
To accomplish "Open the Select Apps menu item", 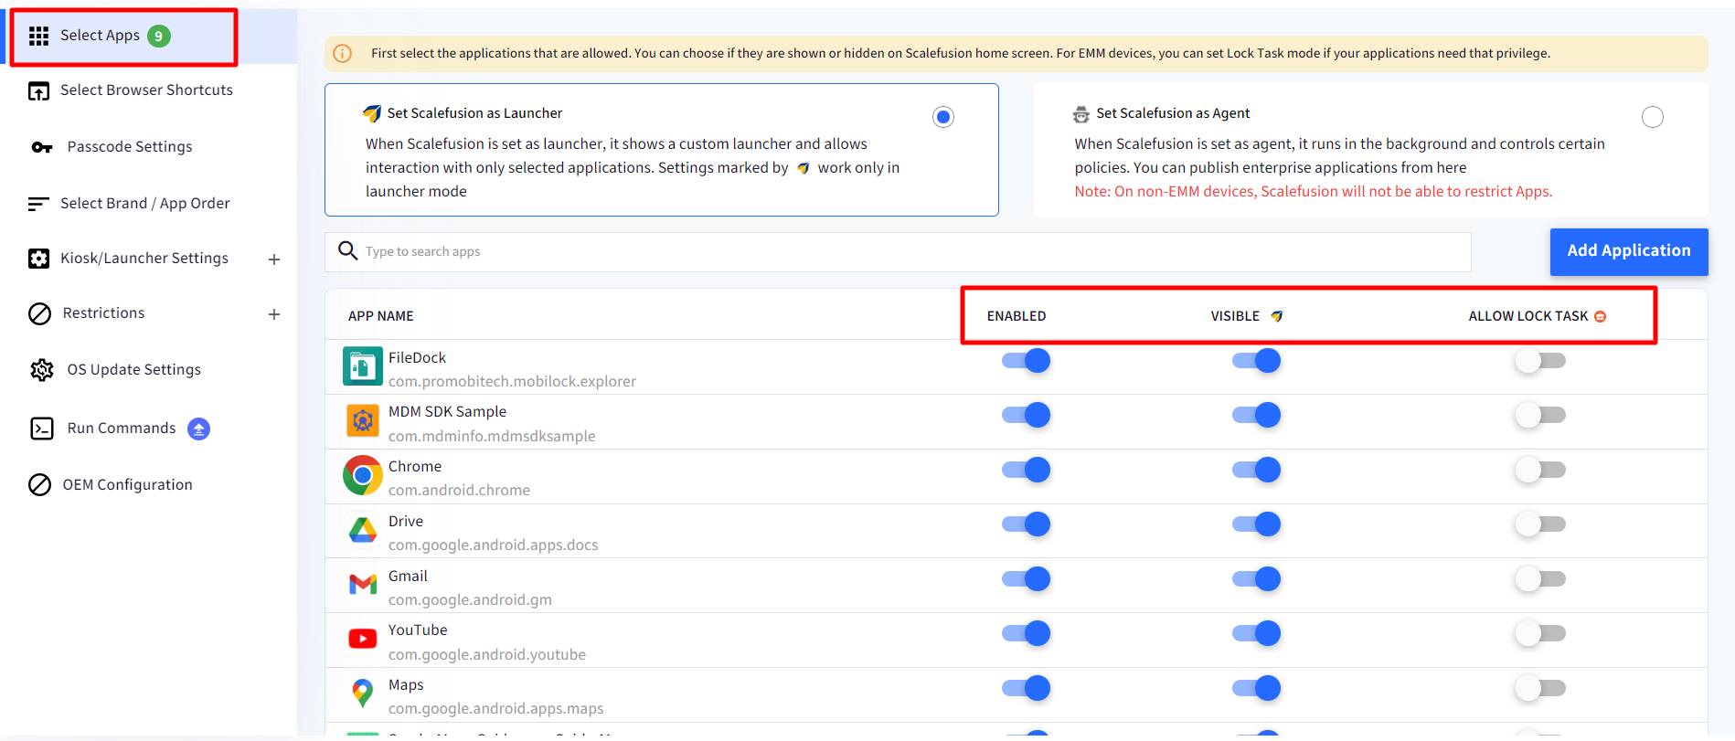I will click(151, 36).
